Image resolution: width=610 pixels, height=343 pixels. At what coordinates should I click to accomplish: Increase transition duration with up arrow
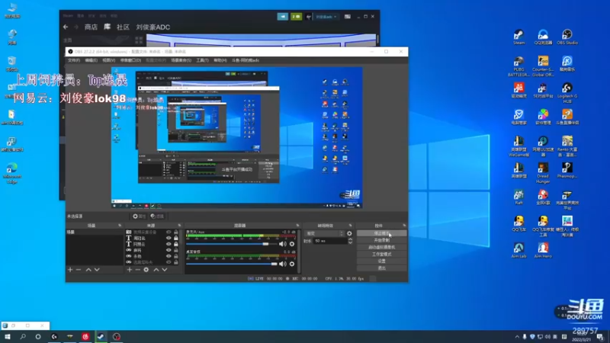pos(350,239)
